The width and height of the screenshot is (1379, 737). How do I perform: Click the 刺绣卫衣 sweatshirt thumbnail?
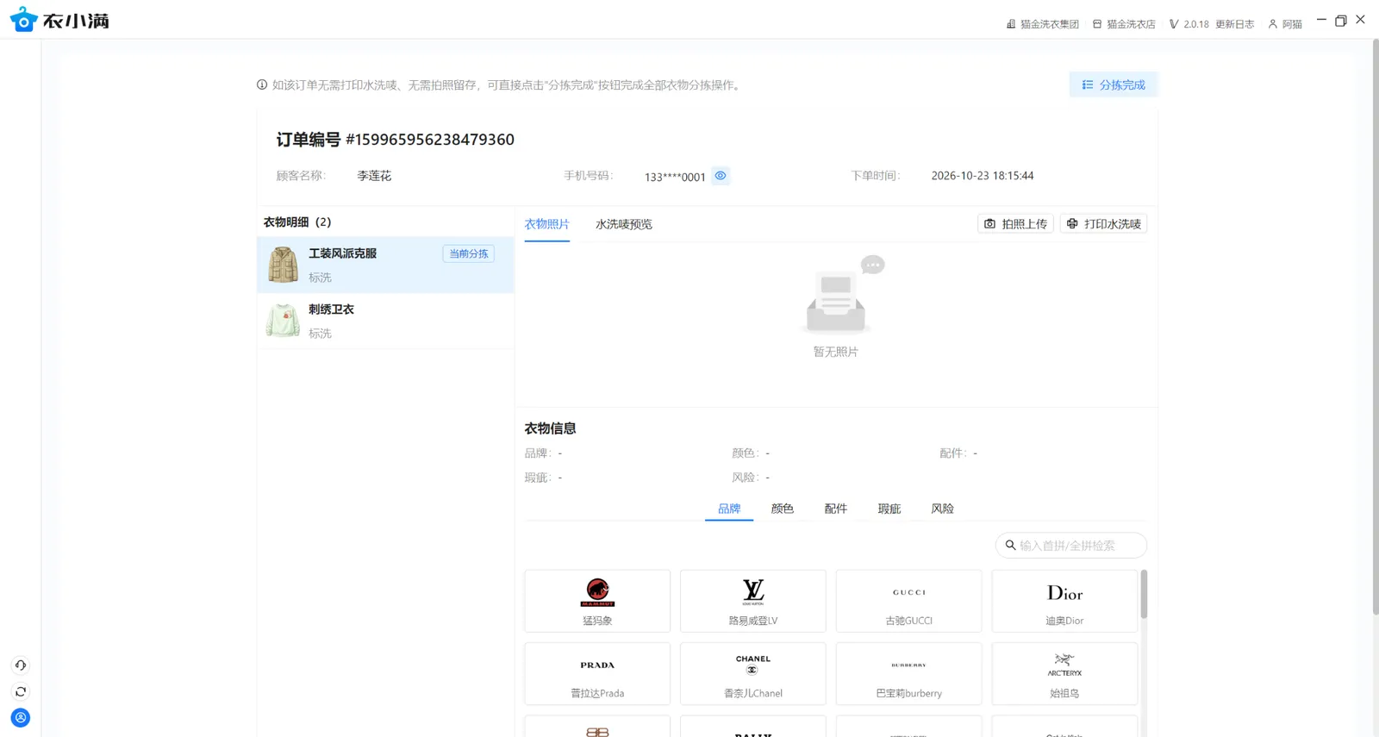283,321
